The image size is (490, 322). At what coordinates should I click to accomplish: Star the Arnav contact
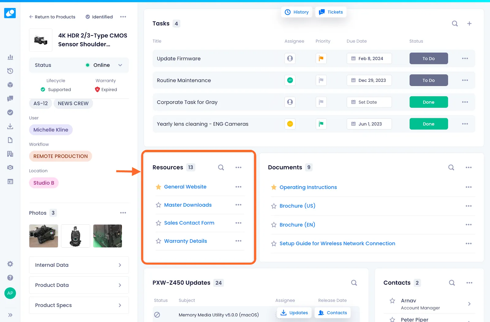pyautogui.click(x=392, y=301)
